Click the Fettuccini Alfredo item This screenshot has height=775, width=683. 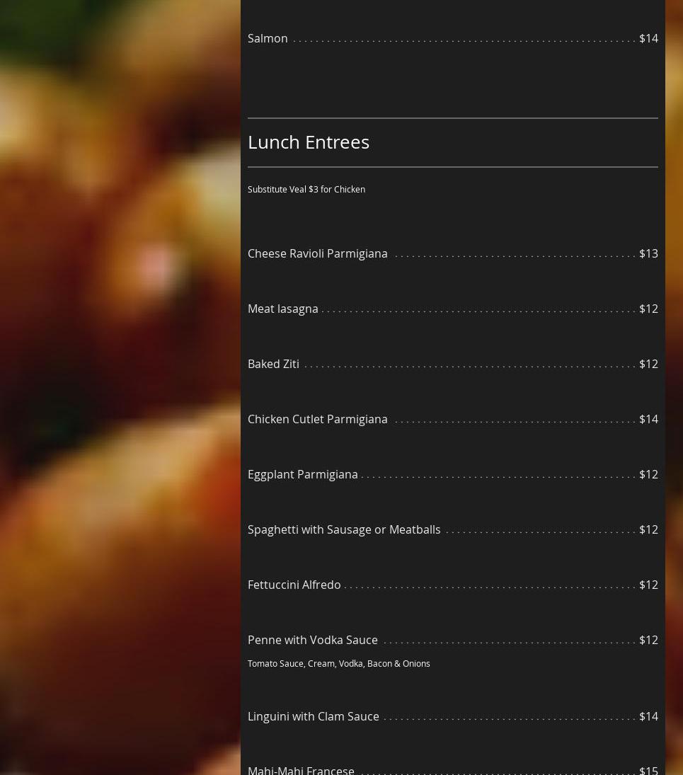294,585
